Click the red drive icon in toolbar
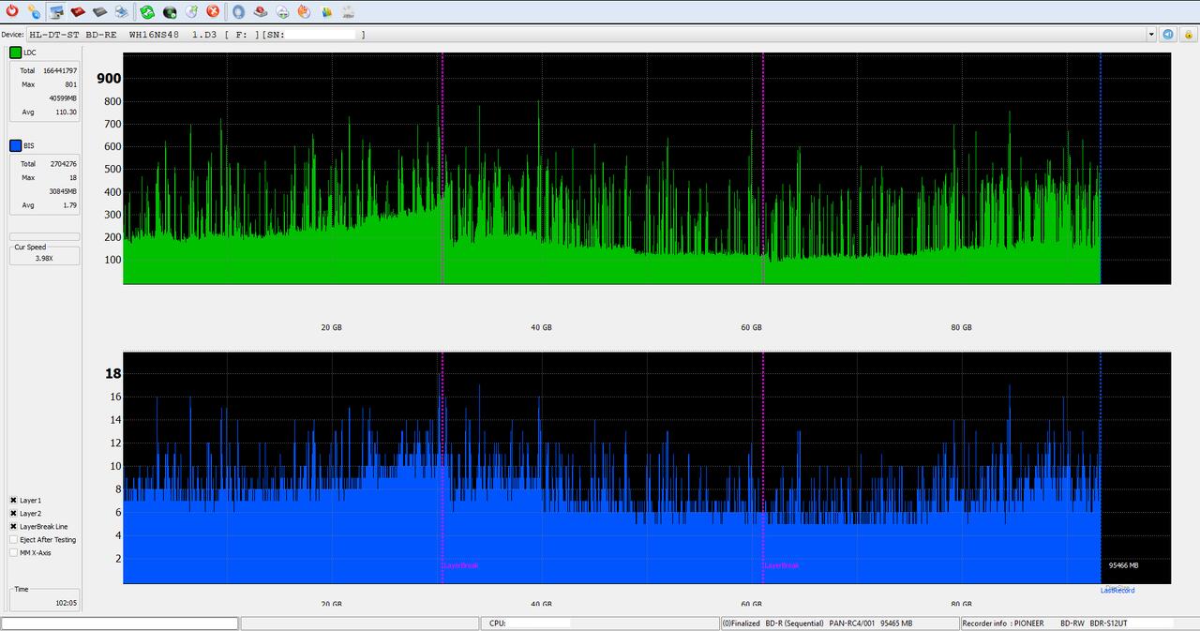This screenshot has height=631, width=1200. (79, 12)
